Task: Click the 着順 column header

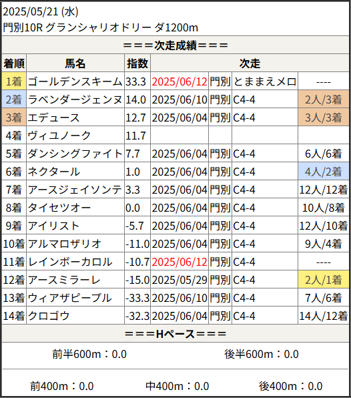Action: [x=14, y=63]
